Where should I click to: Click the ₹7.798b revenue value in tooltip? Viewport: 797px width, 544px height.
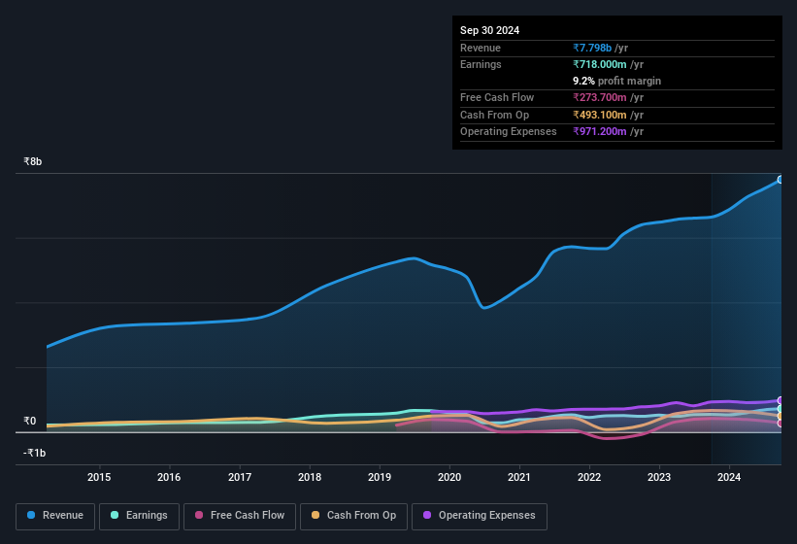coord(592,48)
